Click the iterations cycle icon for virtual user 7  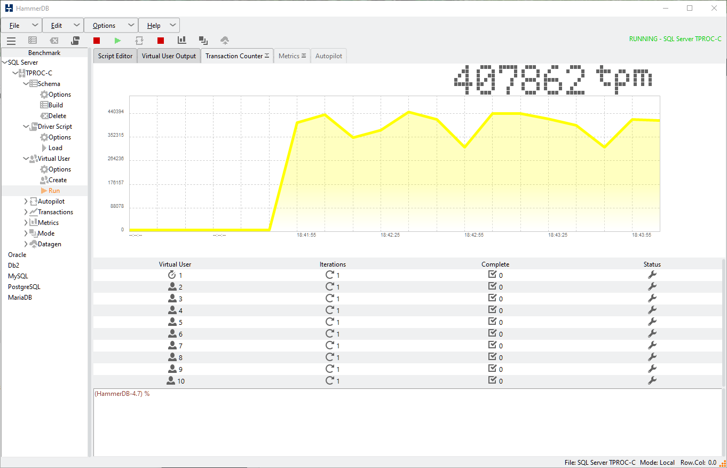(330, 345)
